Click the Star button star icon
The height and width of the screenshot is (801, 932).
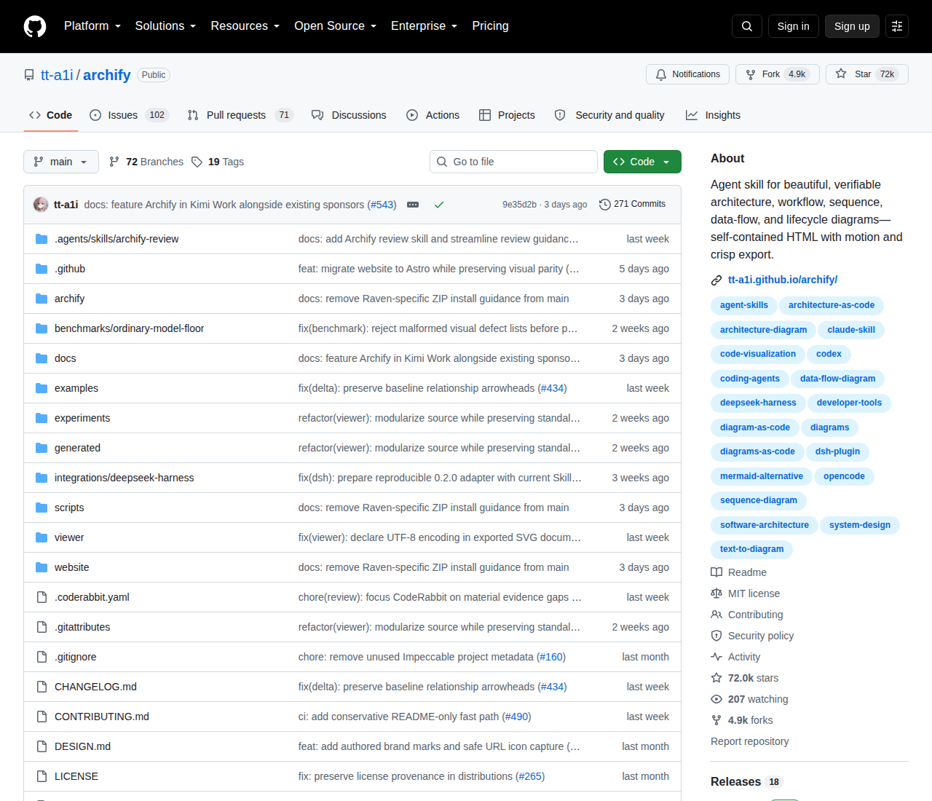point(841,74)
